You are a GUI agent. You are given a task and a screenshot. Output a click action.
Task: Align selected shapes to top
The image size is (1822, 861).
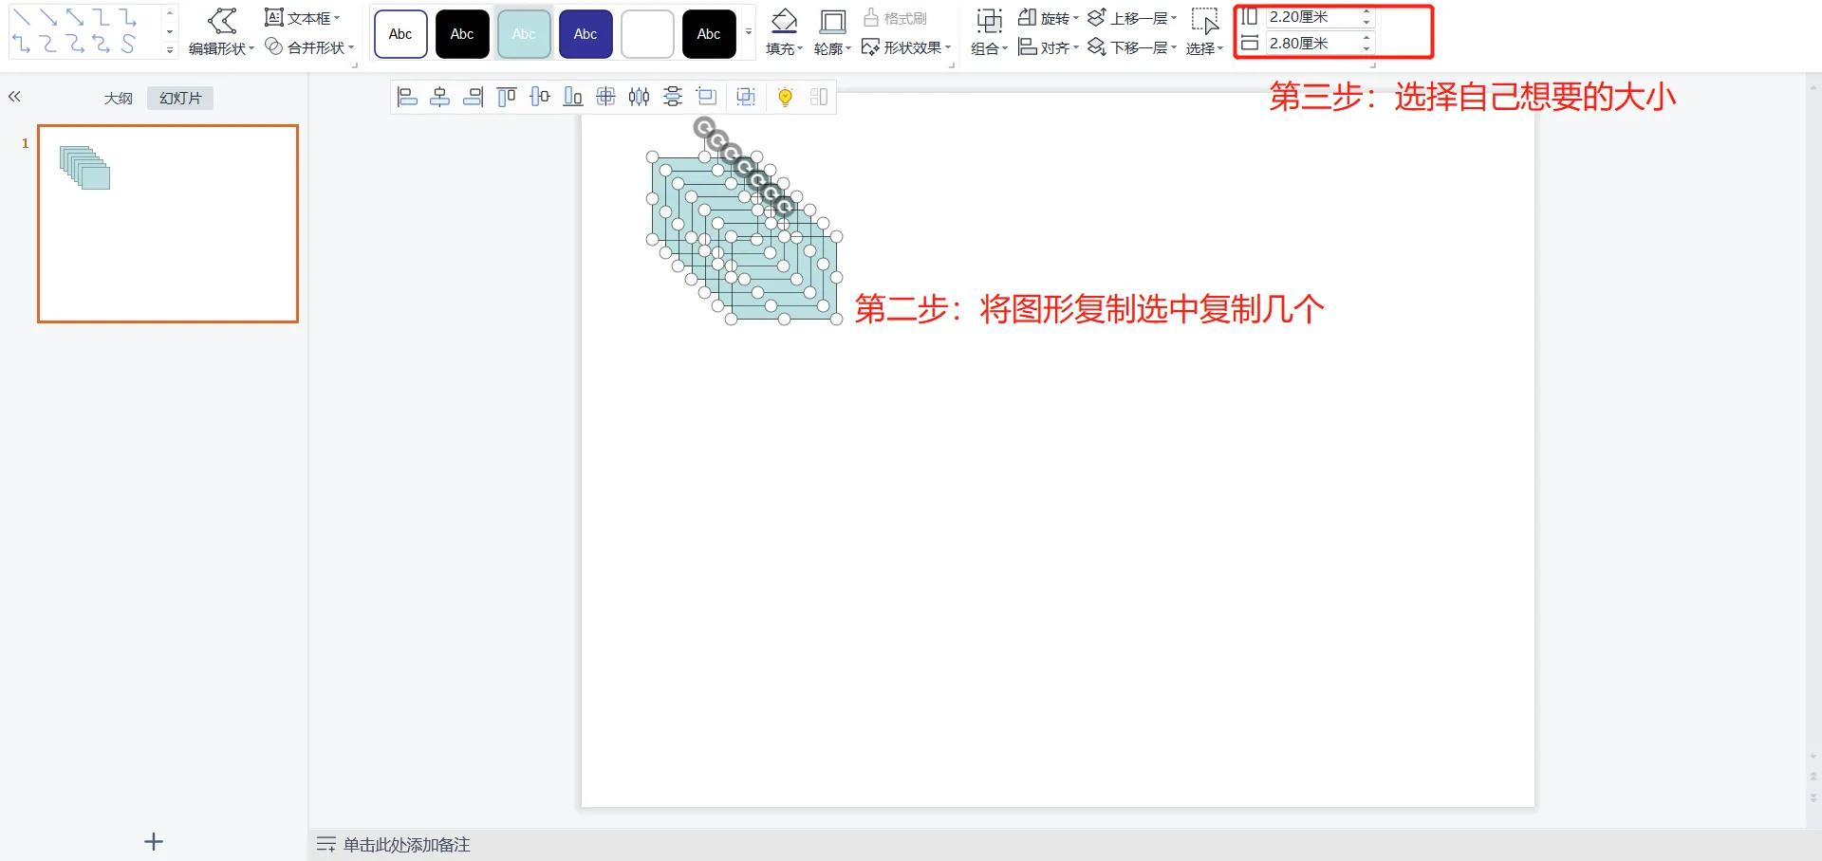(507, 97)
